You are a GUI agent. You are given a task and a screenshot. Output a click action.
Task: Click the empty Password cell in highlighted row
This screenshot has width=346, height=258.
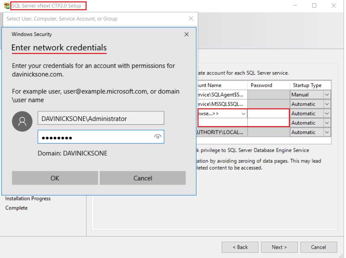click(x=268, y=113)
